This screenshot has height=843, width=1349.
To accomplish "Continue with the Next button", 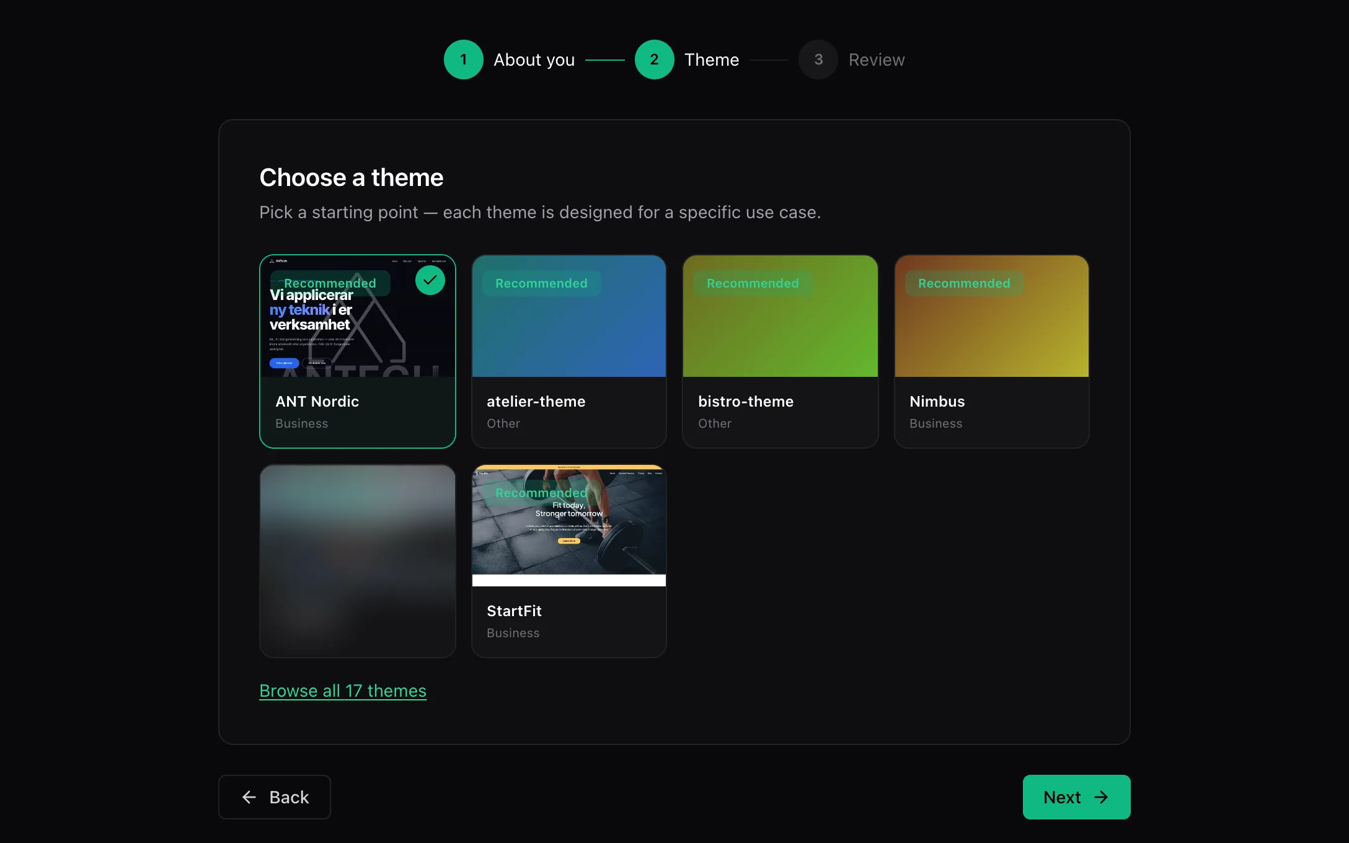I will click(x=1076, y=797).
